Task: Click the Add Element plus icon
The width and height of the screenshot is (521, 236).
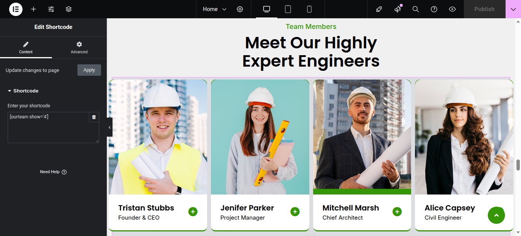Action: click(x=34, y=9)
